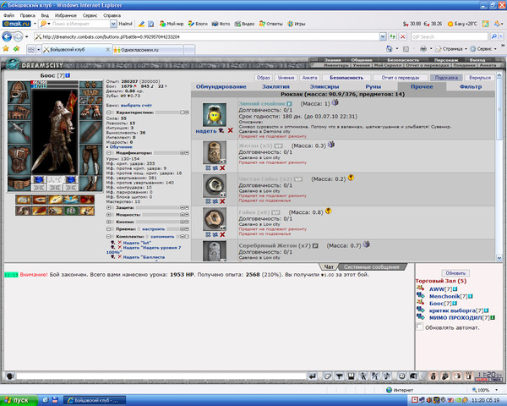The image size is (507, 406).
Task: Click the Обновить button in player list
Action: [x=455, y=273]
